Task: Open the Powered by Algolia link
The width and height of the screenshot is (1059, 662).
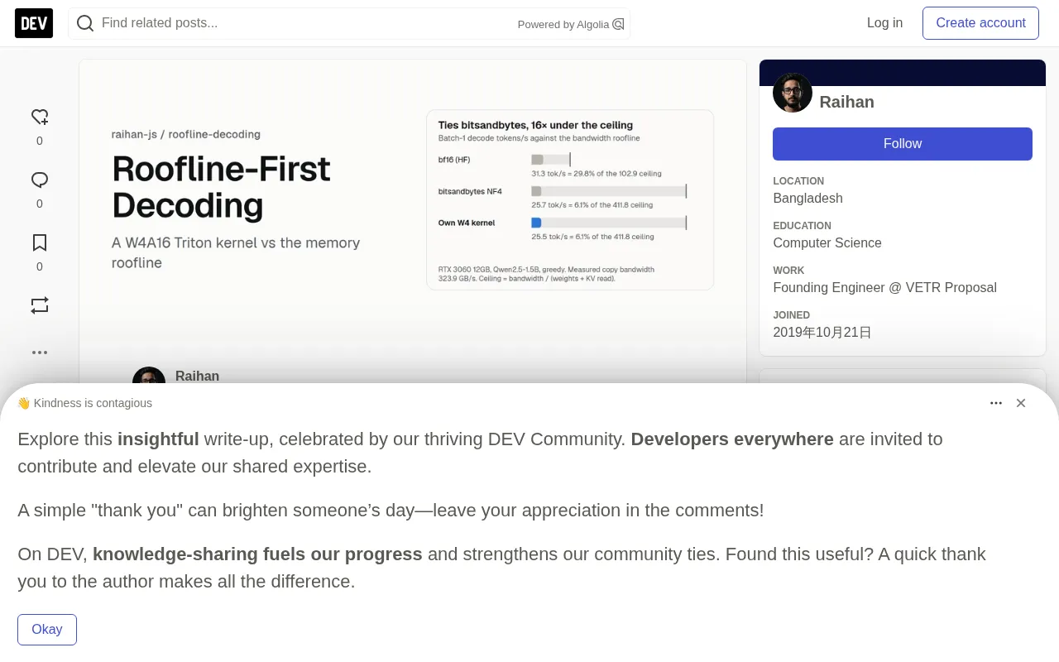Action: tap(571, 24)
